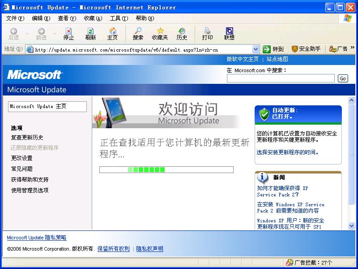The height and width of the screenshot is (269, 358).
Task: Open the 查看(V) menu
Action: click(x=67, y=18)
